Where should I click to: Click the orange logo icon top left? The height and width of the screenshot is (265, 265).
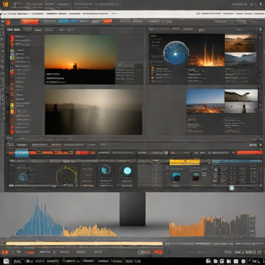6,4
